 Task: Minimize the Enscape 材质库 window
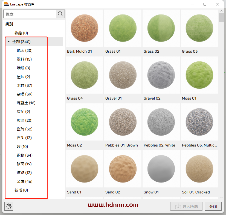193,4
